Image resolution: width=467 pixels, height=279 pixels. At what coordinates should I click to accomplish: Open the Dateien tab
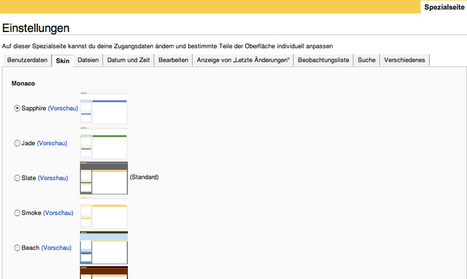point(88,60)
